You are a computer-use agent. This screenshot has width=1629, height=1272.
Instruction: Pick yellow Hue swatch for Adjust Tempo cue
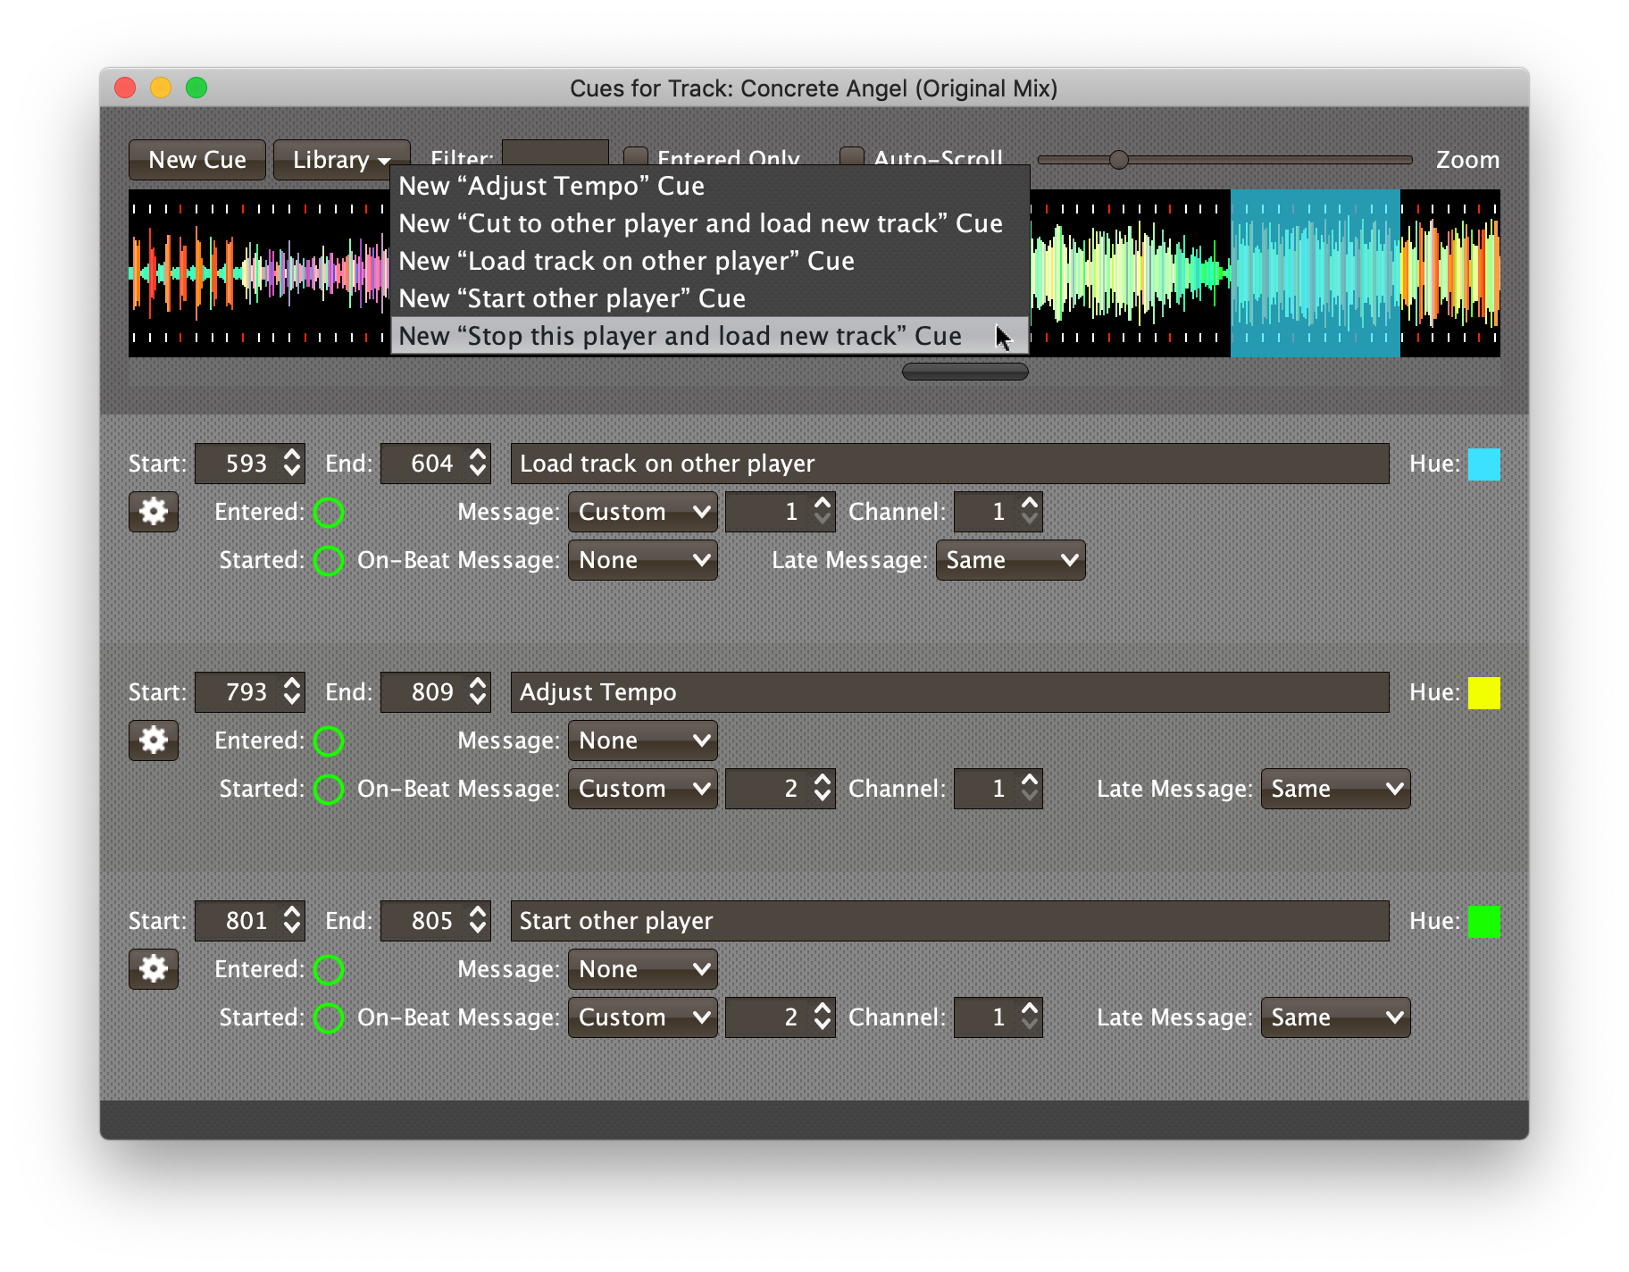pos(1483,692)
